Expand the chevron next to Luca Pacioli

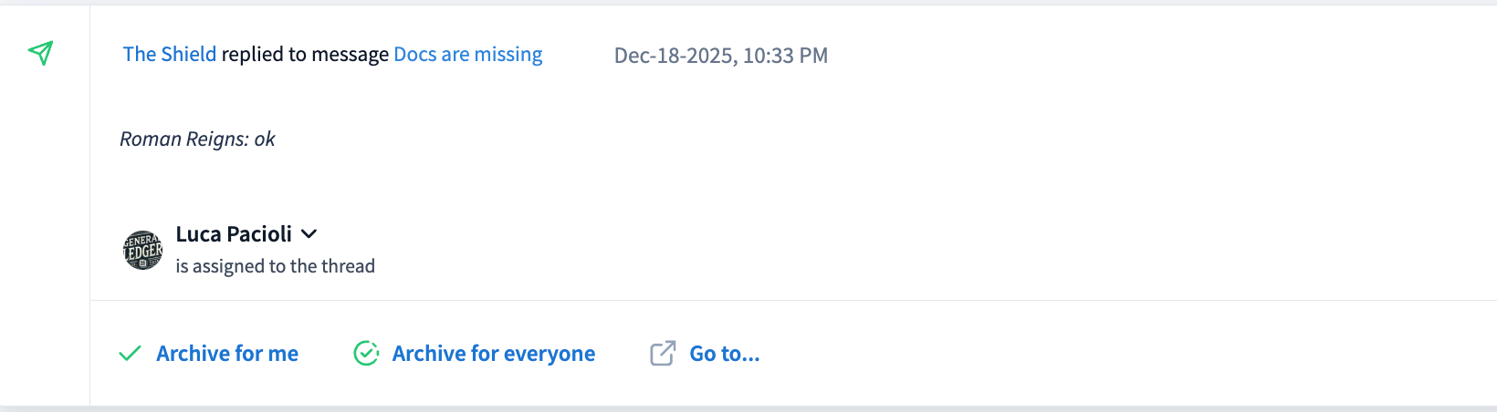tap(309, 234)
